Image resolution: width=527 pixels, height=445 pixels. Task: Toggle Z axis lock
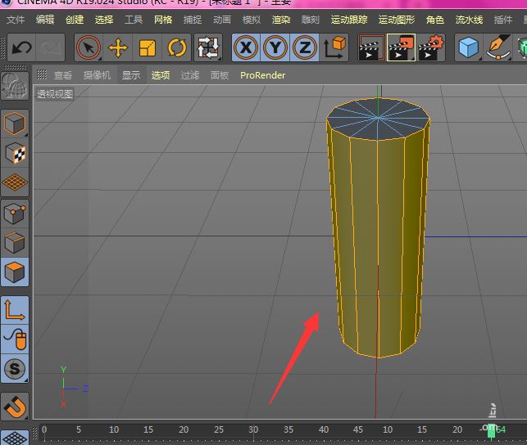pyautogui.click(x=304, y=48)
